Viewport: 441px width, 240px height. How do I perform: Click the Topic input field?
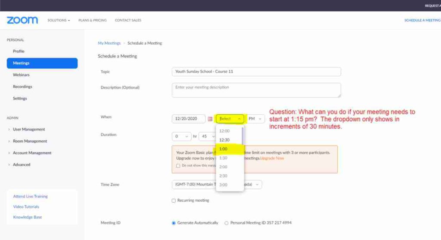point(256,72)
